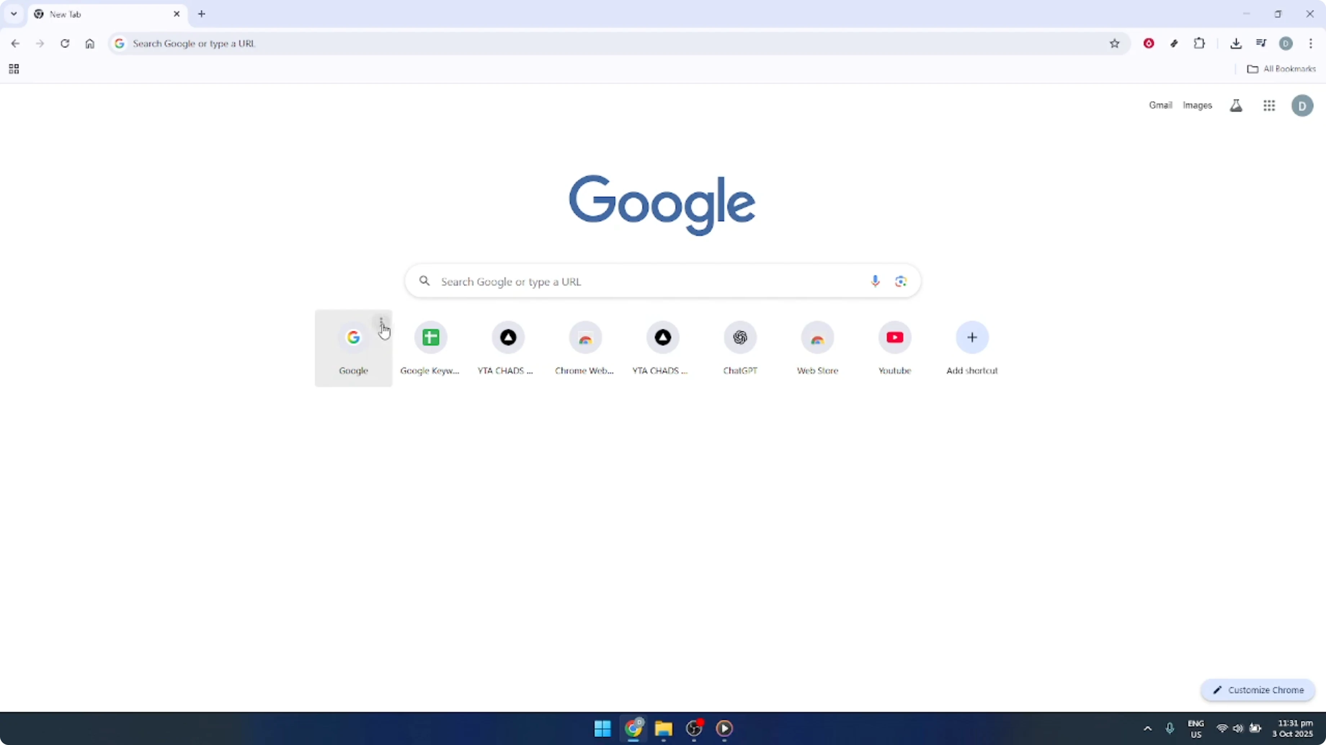Viewport: 1326px width, 745px height.
Task: Click the Chrome taskbar icon
Action: 633,728
